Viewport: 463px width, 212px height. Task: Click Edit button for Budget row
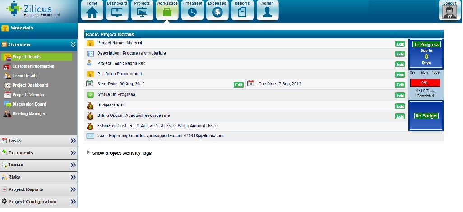point(400,106)
